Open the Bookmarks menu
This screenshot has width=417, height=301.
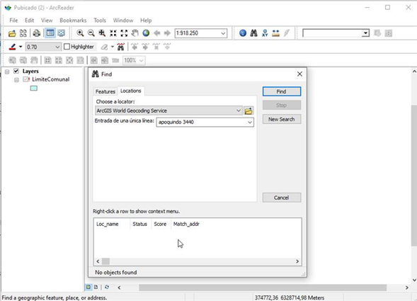click(73, 21)
